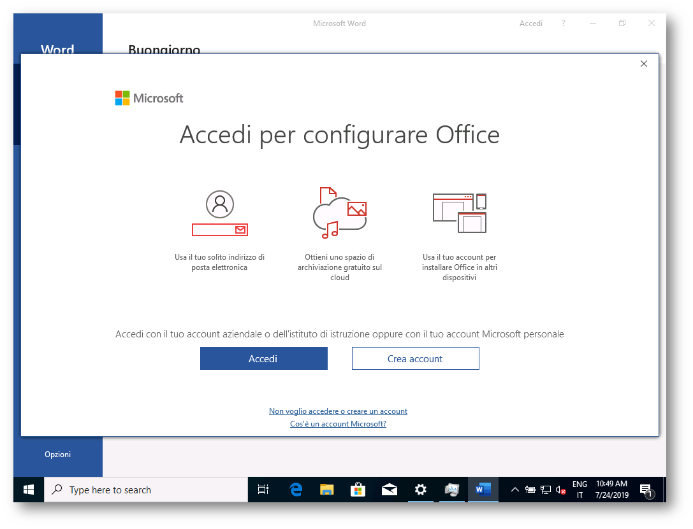Open Opzioni in the Word sidebar
Viewport: 693px width, 529px height.
coord(57,454)
